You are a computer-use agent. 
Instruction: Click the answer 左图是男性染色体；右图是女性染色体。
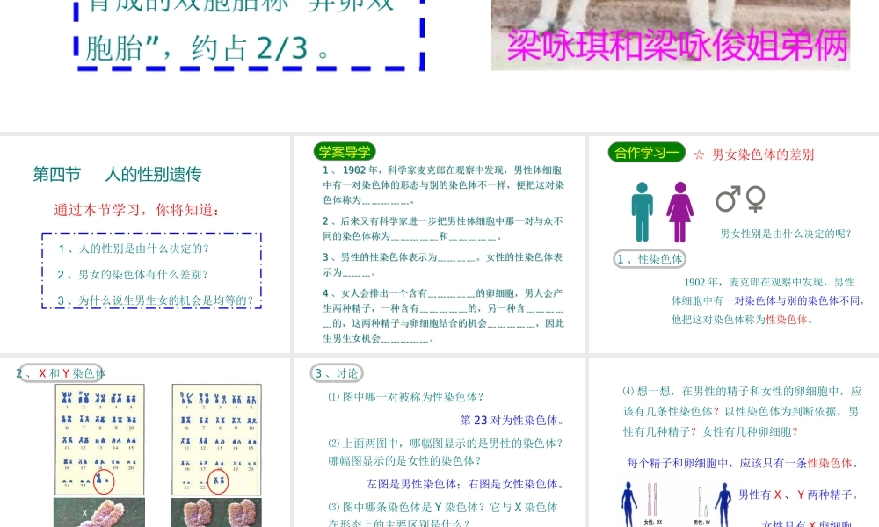(x=466, y=484)
